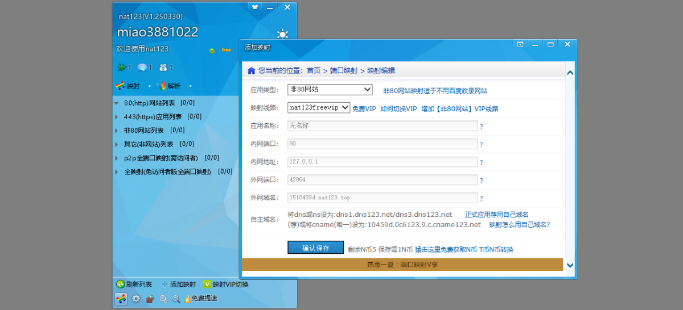Click the 欢迎使用nat123 welcome text

coord(142,49)
